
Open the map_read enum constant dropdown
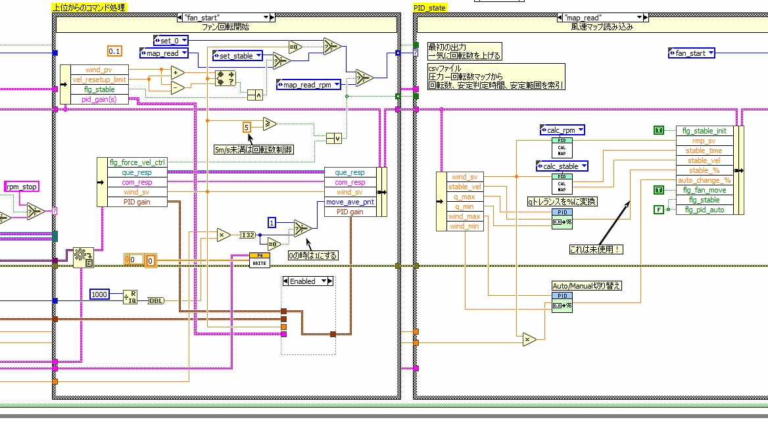[x=184, y=53]
